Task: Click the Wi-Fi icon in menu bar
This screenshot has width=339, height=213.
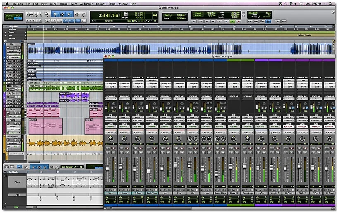Action: tap(291, 4)
